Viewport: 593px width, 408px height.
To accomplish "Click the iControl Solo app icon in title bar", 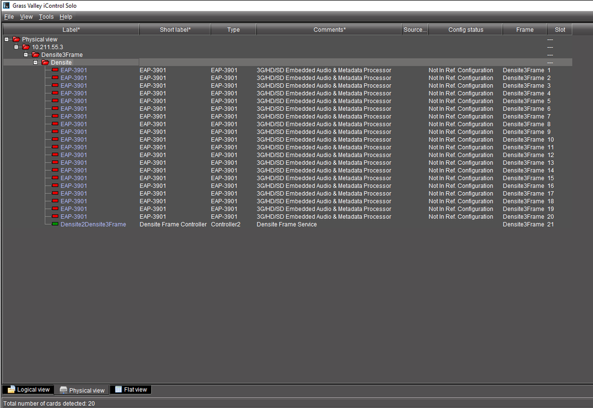I will [x=6, y=5].
